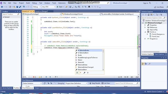Click the Save file toolbar icon

tap(17, 7)
